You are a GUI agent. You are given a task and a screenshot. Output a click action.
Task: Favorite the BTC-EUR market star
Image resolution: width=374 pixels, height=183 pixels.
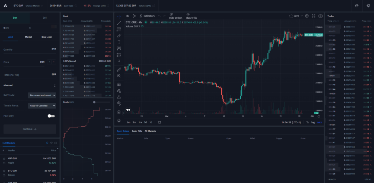[x=4, y=171]
